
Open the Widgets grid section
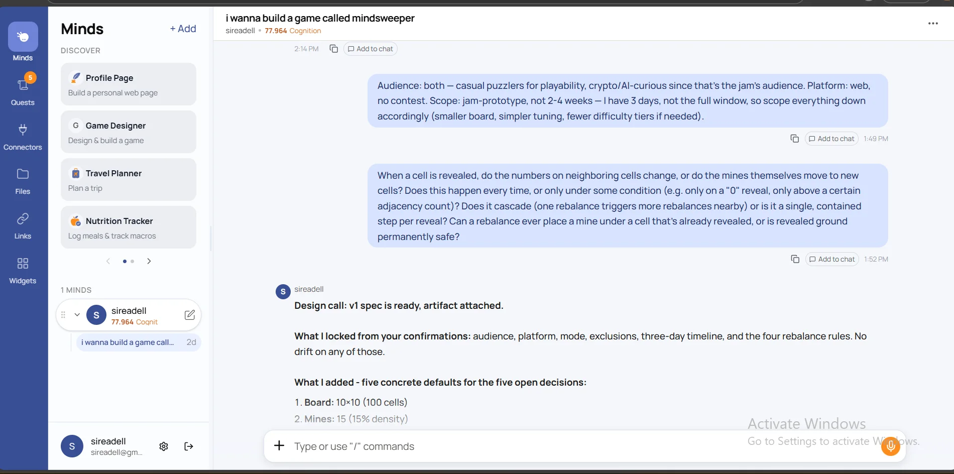coord(23,271)
